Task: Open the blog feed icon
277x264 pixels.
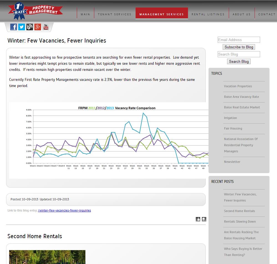Action: tap(30, 27)
